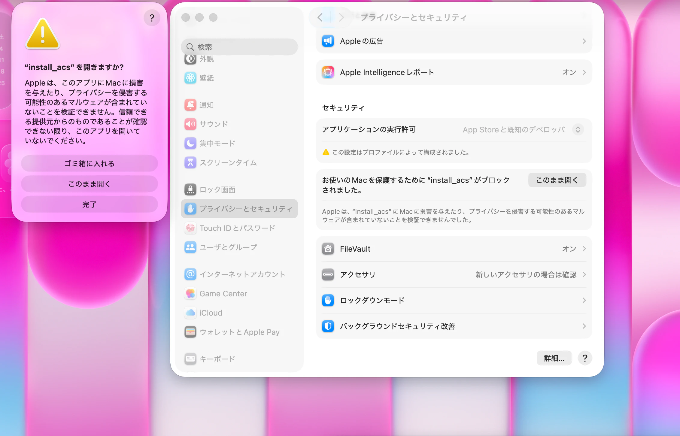Click the profile configuration warning note

396,152
